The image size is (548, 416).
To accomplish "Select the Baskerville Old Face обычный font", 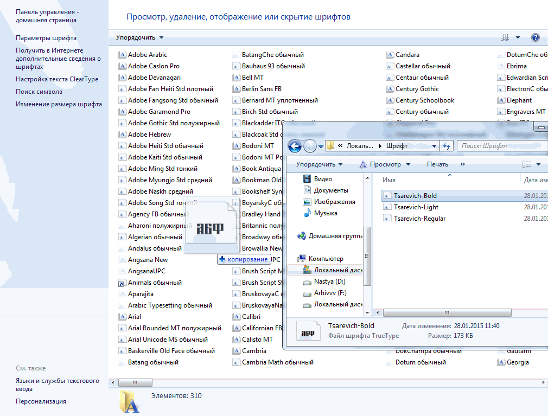I will coord(167,351).
